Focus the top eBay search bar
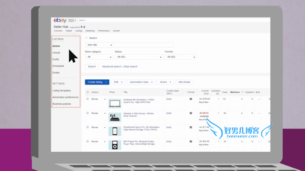 point(174,20)
